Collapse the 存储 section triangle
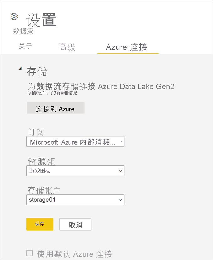The height and width of the screenshot is (260, 213). [x=20, y=68]
